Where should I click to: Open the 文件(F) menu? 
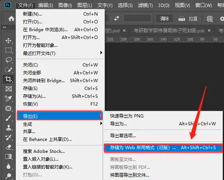25,5
